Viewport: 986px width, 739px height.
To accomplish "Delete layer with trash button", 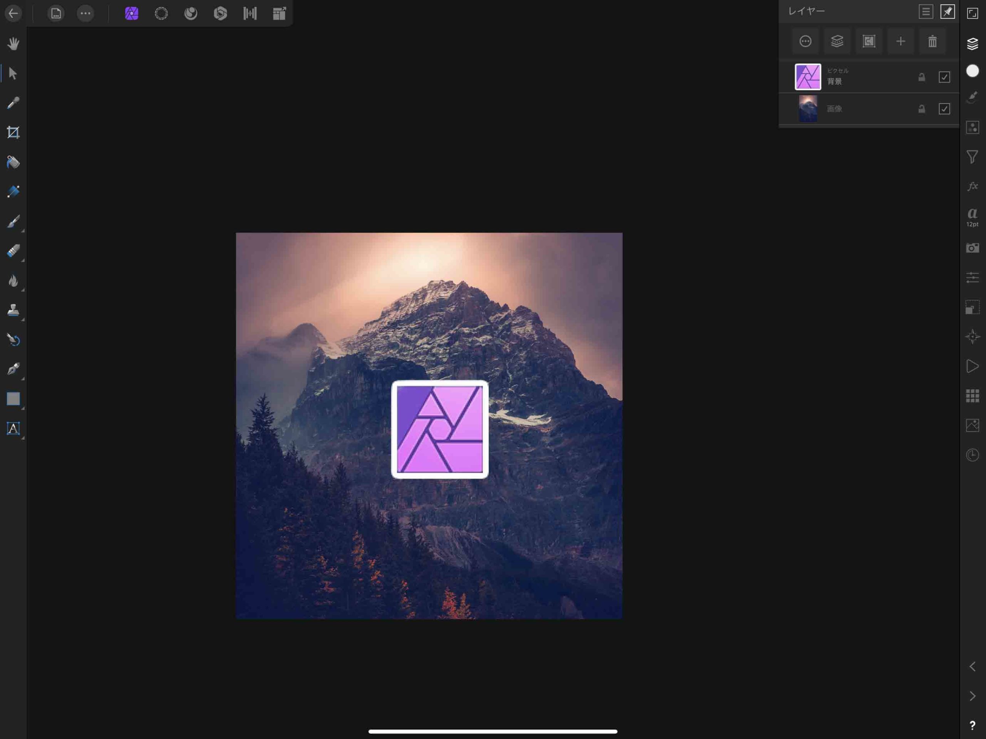I will click(932, 42).
